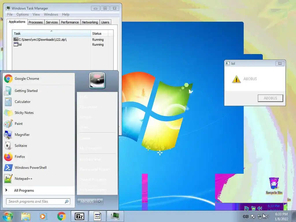Click the user account picture in the Start menu
Image resolution: width=296 pixels, height=222 pixels.
(x=97, y=80)
